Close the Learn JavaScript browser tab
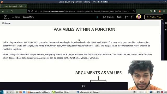The width and height of the screenshot is (167, 94). (25, 6)
